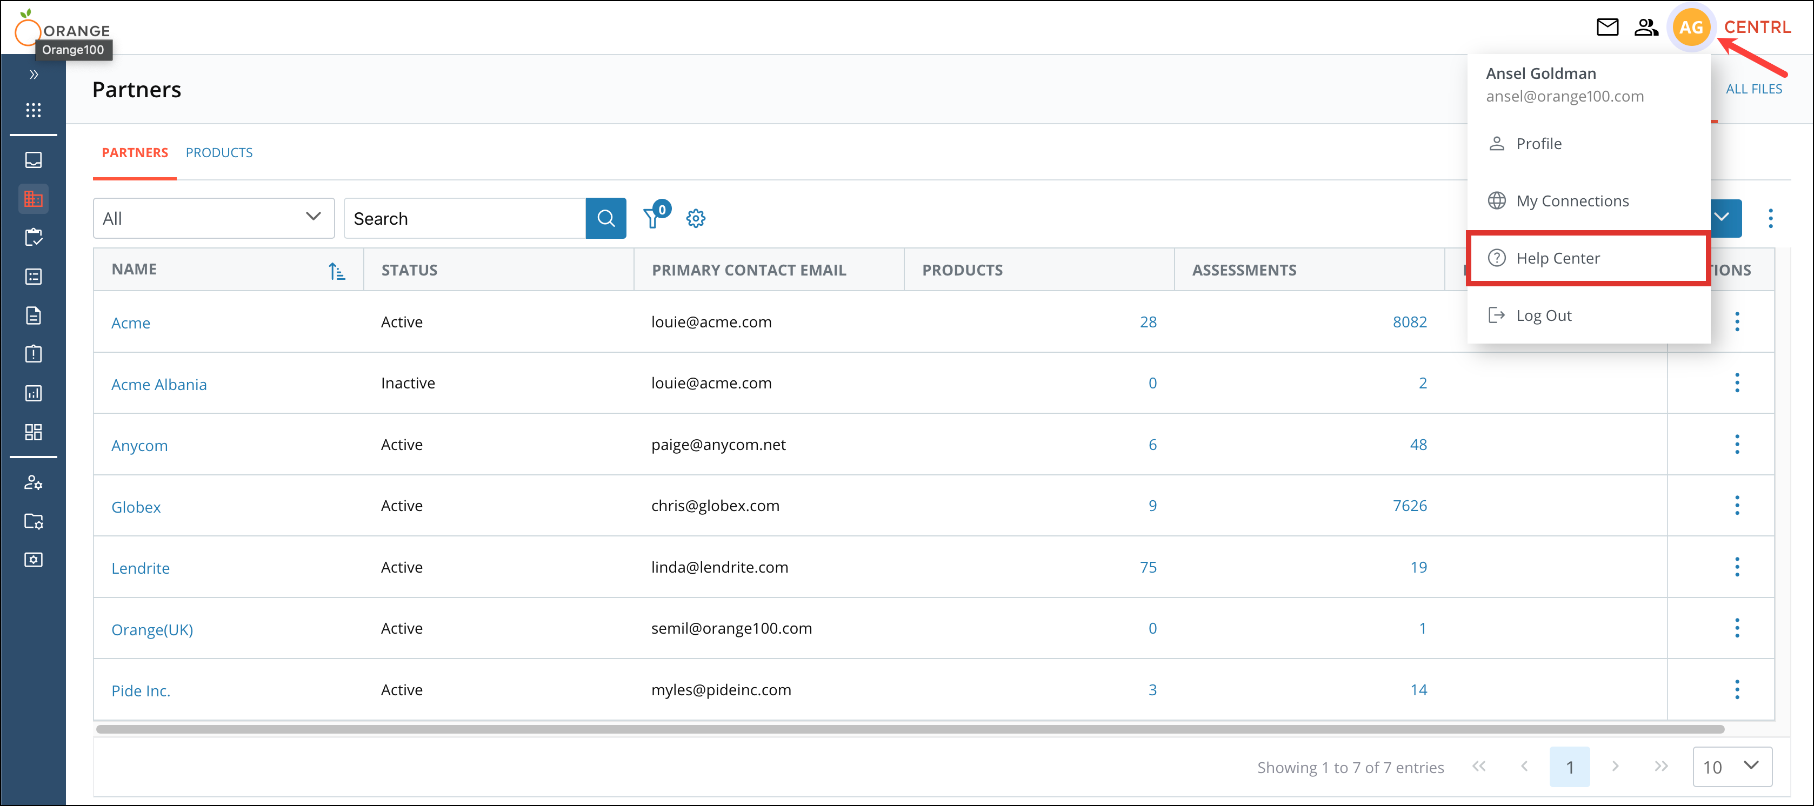Open the users icon in header
This screenshot has height=806, width=1814.
pyautogui.click(x=1646, y=28)
